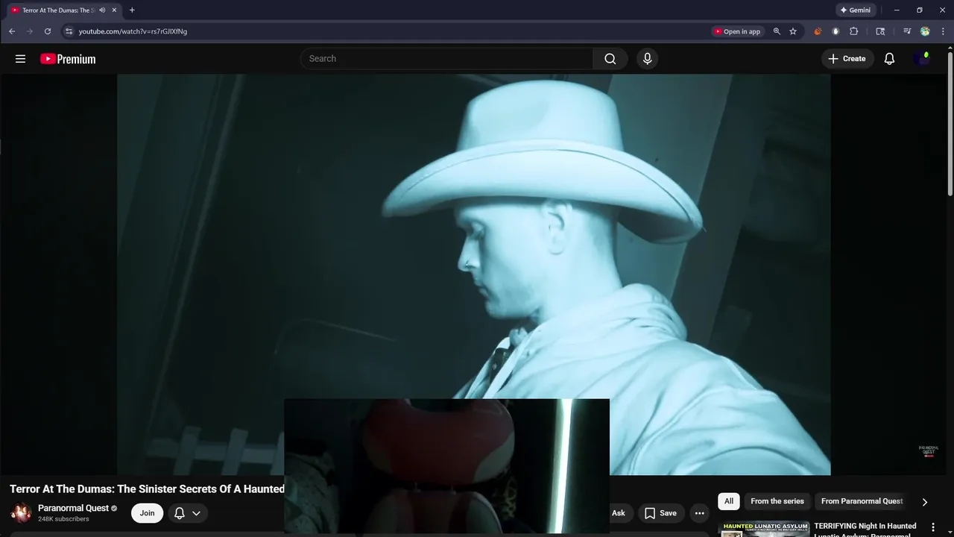Bookmark this tab with the star
Image resolution: width=954 pixels, height=537 pixels.
click(x=793, y=31)
